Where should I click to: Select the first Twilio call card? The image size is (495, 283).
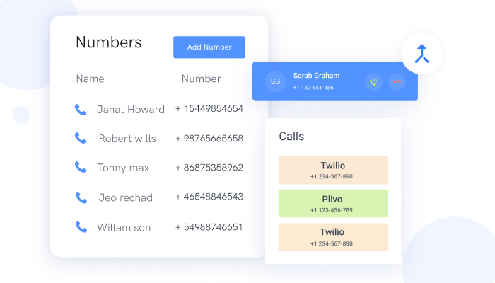tap(333, 171)
